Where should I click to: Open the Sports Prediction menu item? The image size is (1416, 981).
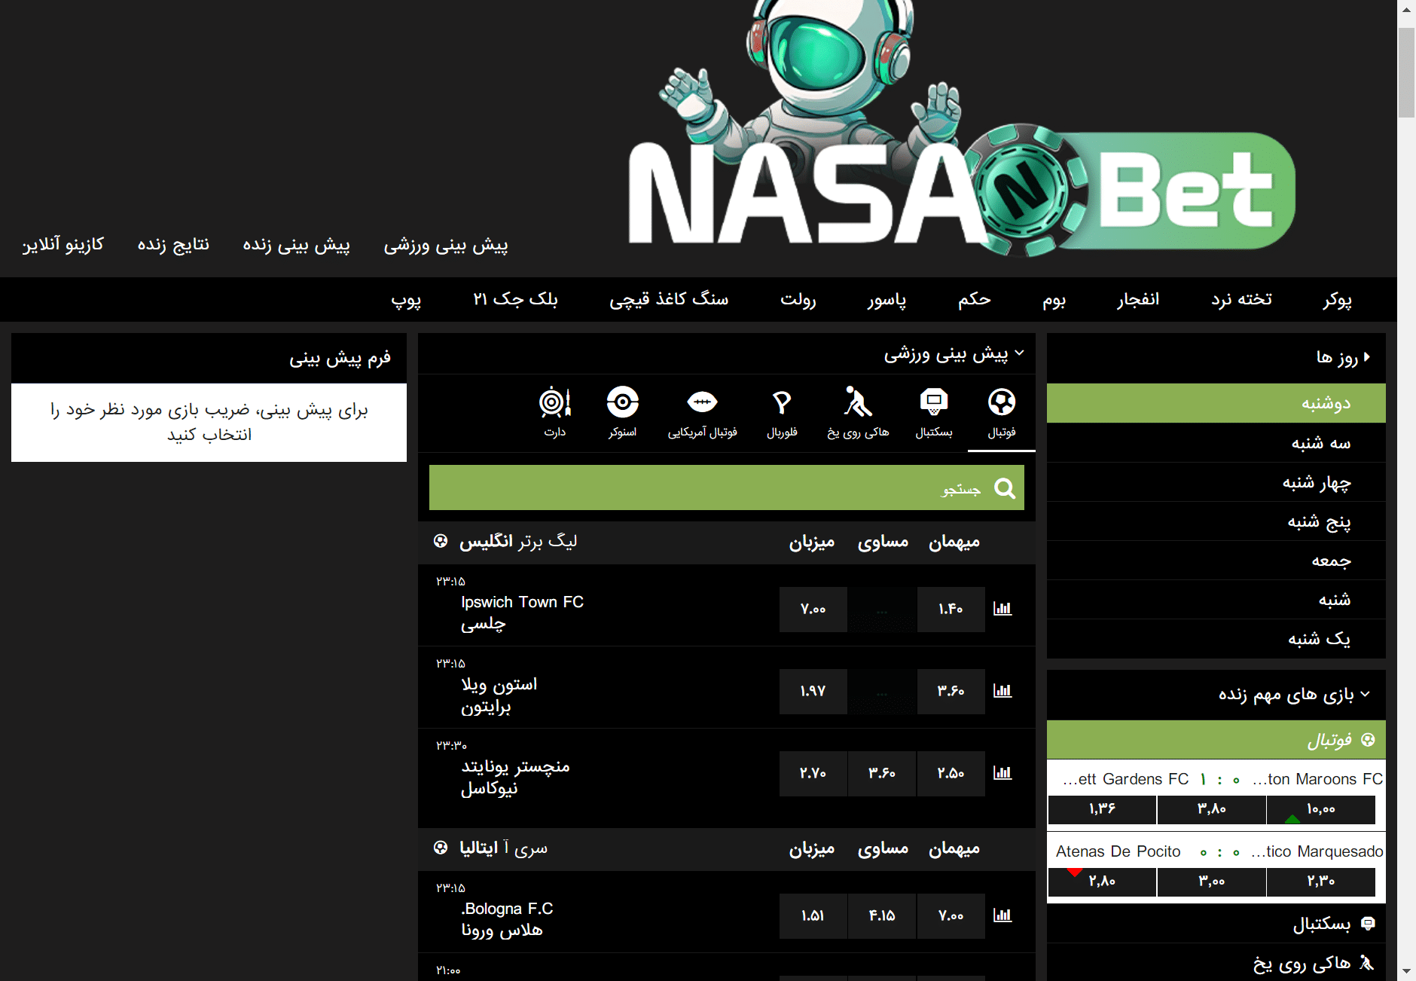(446, 245)
